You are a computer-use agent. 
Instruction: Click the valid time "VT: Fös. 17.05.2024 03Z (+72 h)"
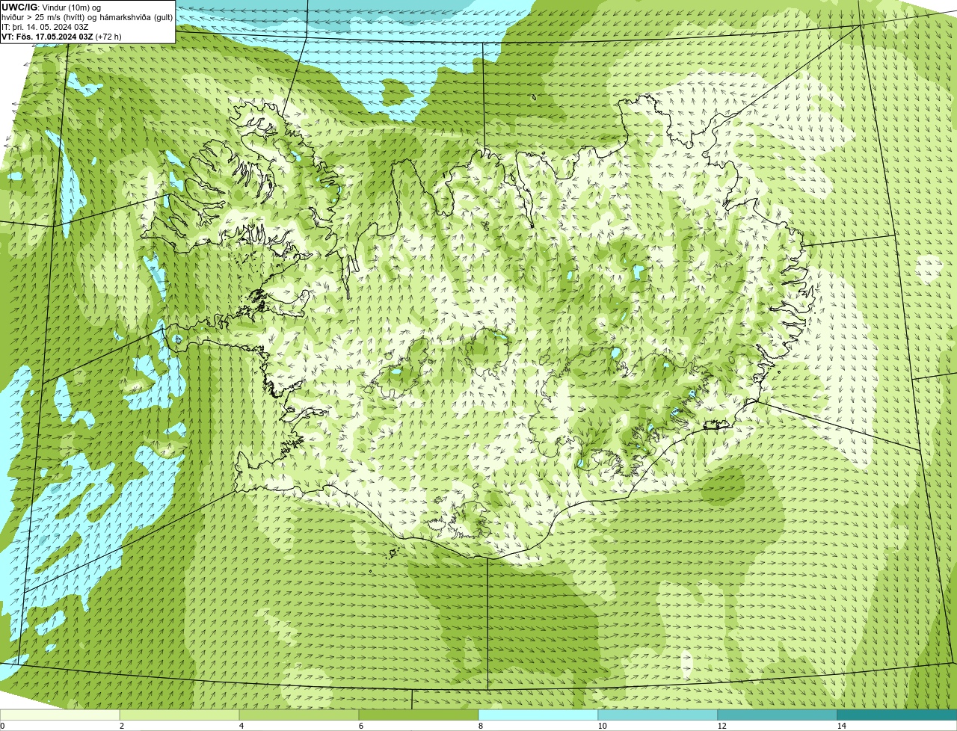point(61,36)
